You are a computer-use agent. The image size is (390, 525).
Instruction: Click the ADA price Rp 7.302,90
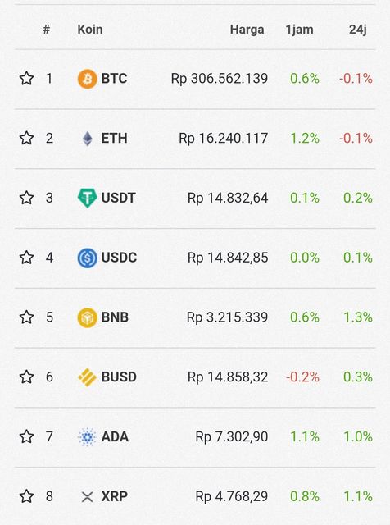[x=231, y=437]
